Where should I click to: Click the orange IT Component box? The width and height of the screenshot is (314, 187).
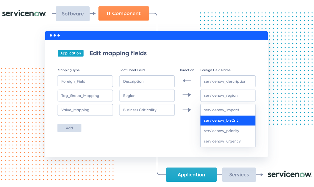pyautogui.click(x=124, y=14)
